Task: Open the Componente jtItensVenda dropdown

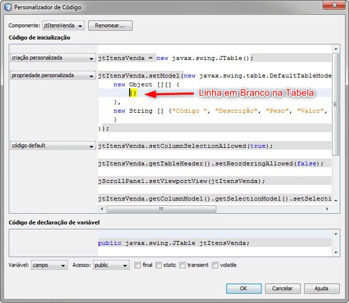Action: click(64, 25)
